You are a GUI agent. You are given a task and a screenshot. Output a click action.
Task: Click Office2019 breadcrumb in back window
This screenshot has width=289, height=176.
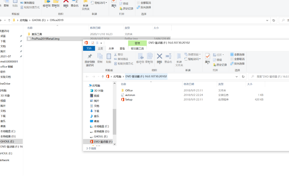[x=56, y=20]
